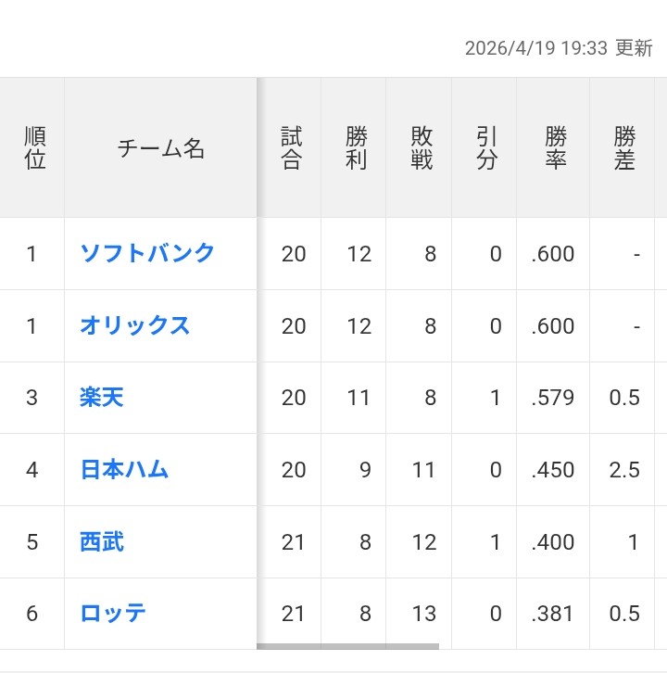This screenshot has height=673, width=667.
Task: Click the 勝差 column header
Action: (x=624, y=148)
